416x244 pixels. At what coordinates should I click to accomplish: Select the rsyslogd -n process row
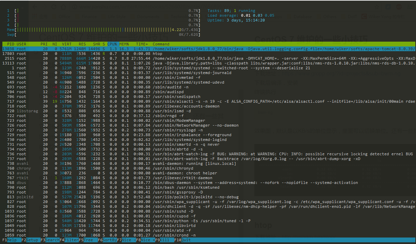click(x=208, y=130)
